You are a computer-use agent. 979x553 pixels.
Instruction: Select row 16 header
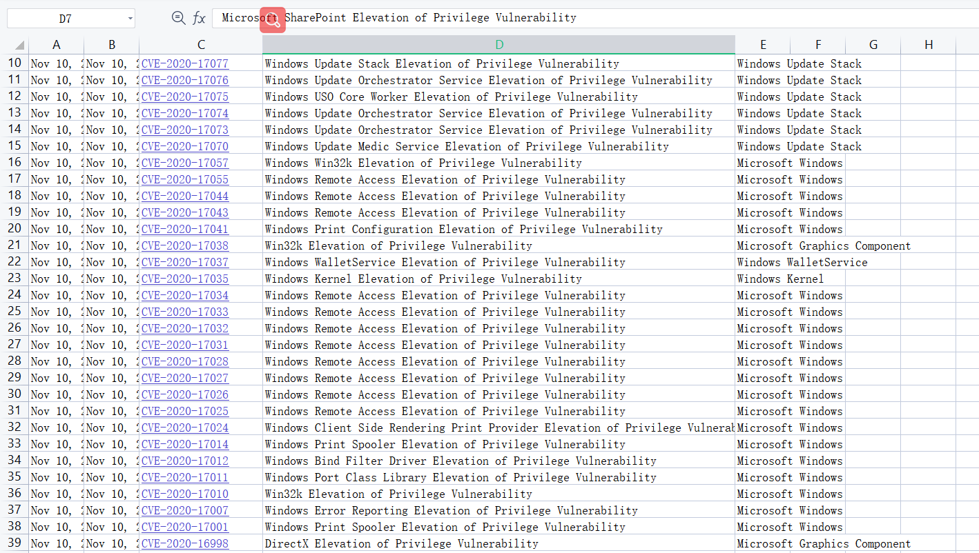click(x=14, y=163)
